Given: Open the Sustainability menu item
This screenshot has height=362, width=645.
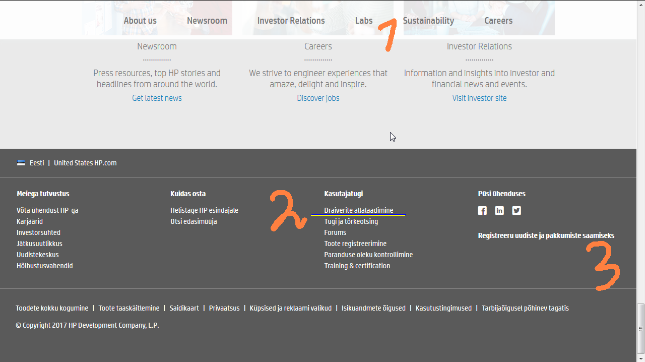Looking at the screenshot, I should click(428, 21).
